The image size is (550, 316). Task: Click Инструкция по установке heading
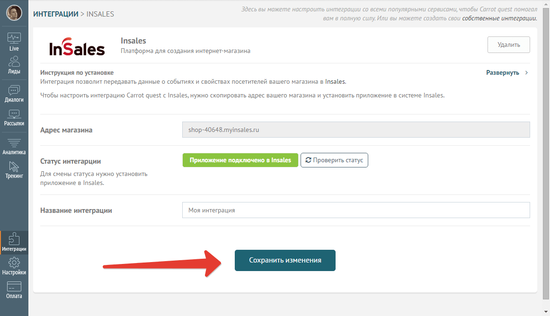click(x=77, y=72)
